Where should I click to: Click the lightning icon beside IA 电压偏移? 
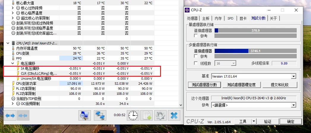[18, 68]
